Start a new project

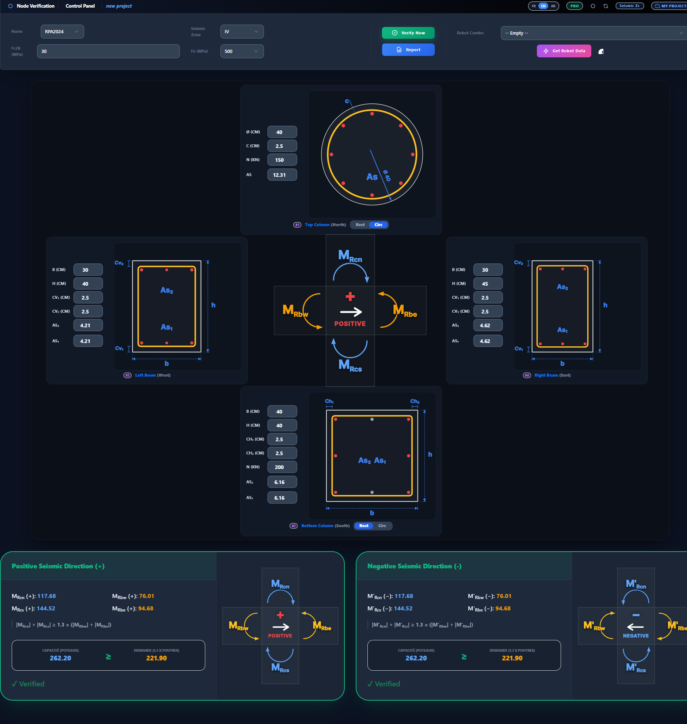click(118, 6)
